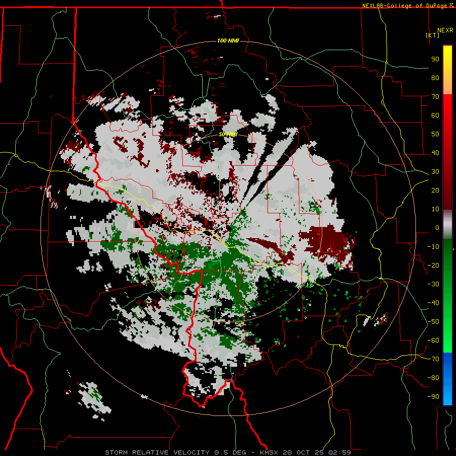The height and width of the screenshot is (456, 456).
Task: Click the -10 value on the velocity scale
Action: coord(433,247)
